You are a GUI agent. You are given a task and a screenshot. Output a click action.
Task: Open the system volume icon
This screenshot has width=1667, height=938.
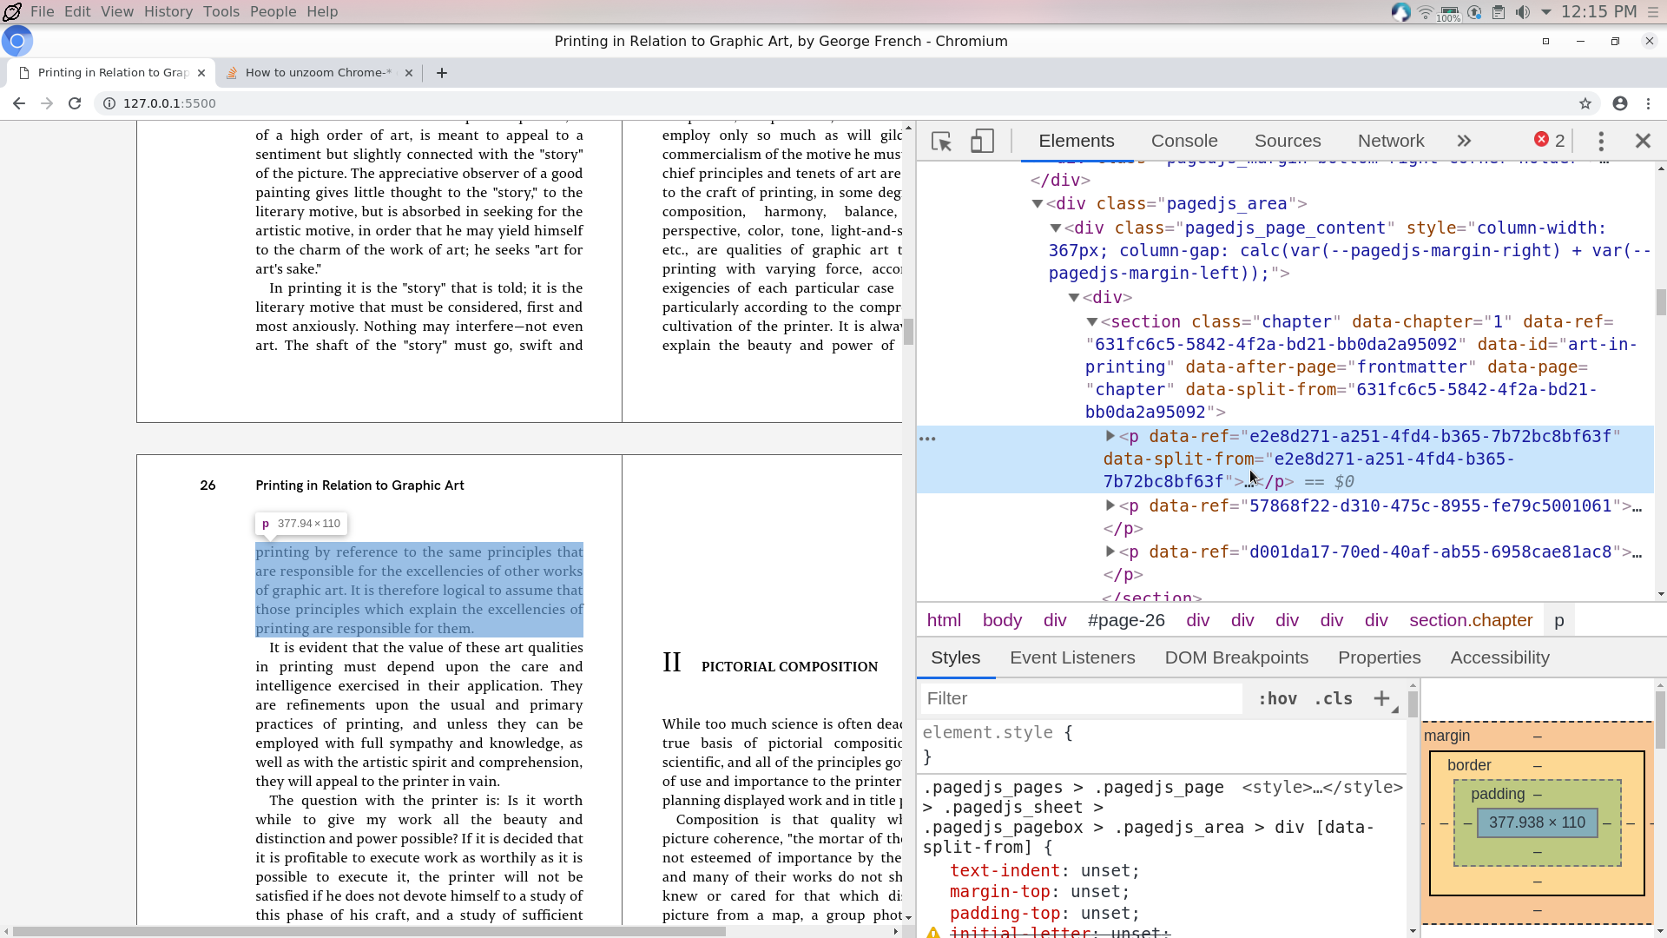pyautogui.click(x=1522, y=12)
